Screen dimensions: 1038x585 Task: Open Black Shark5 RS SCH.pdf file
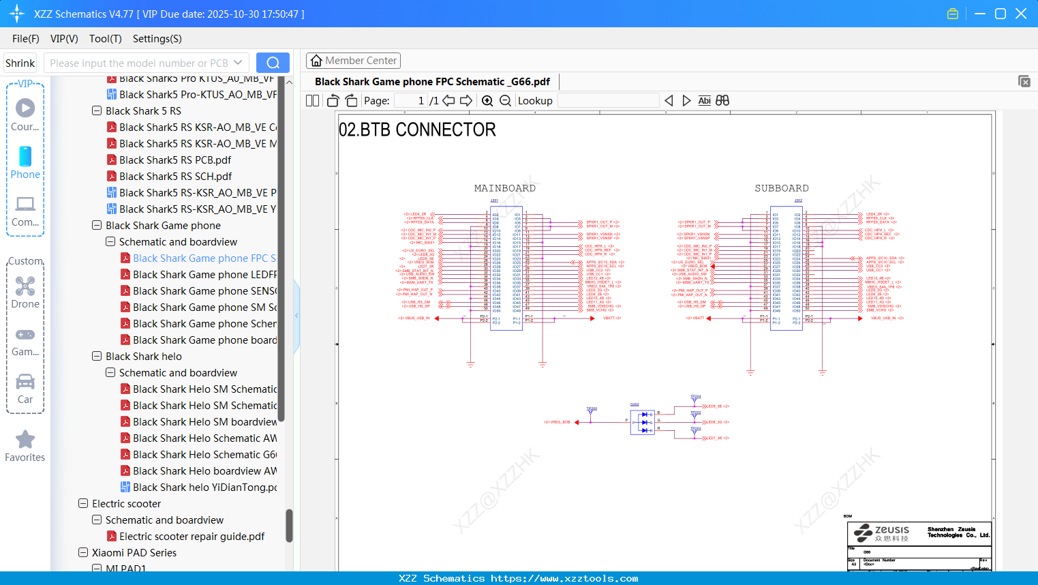pyautogui.click(x=175, y=177)
